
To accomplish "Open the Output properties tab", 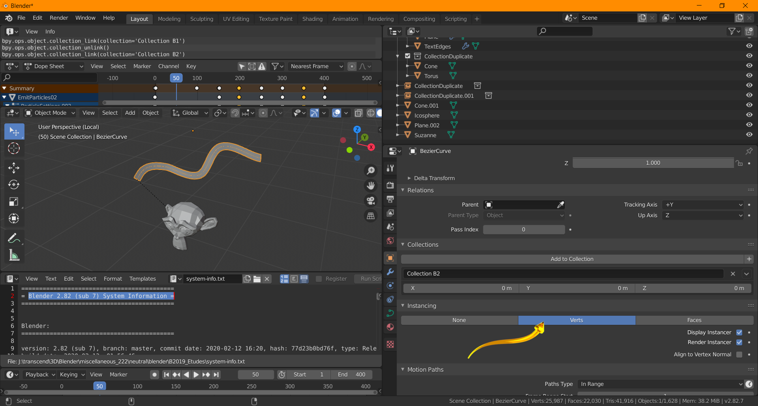I will coord(390,199).
